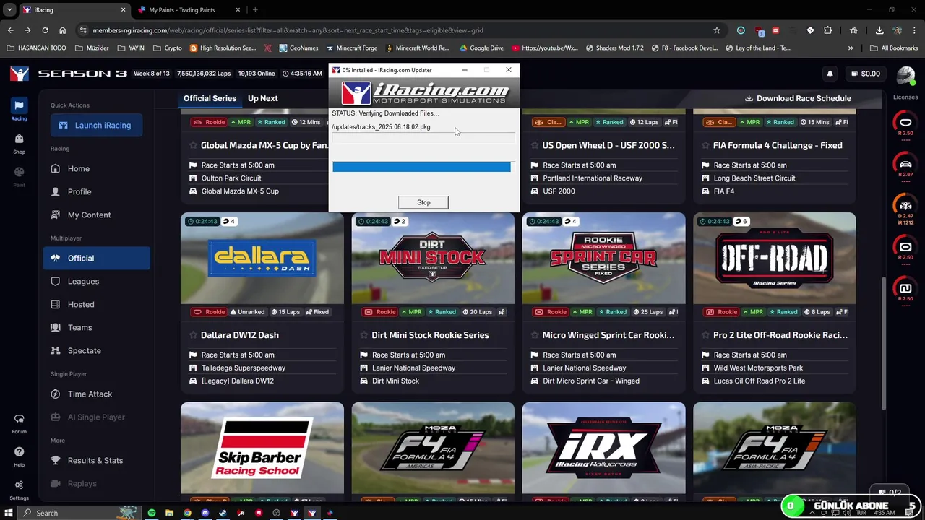The image size is (925, 520).
Task: Favorite the Micro Winged Sprint Car star
Action: coord(534,335)
